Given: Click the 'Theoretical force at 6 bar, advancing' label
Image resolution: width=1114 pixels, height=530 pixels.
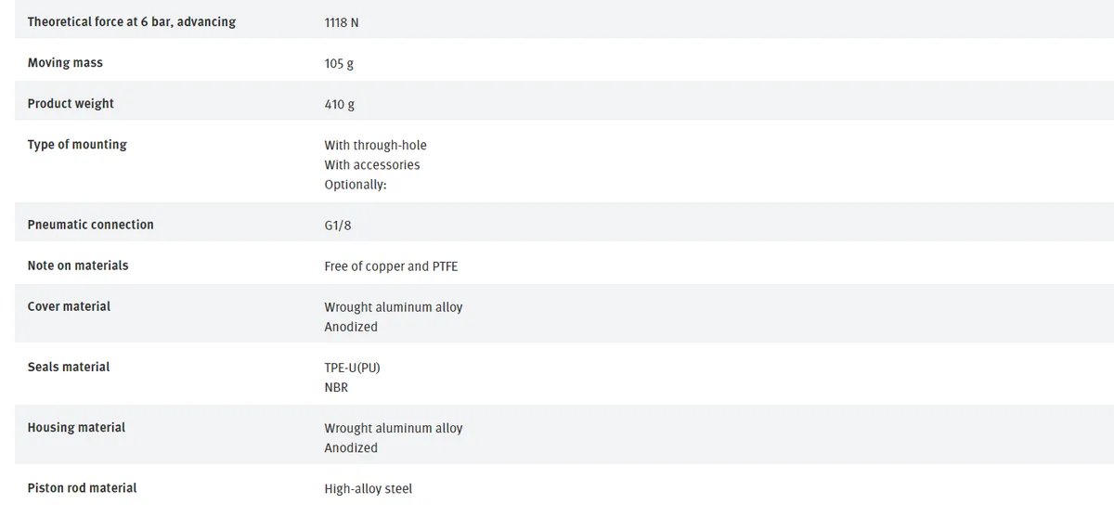Looking at the screenshot, I should (131, 21).
